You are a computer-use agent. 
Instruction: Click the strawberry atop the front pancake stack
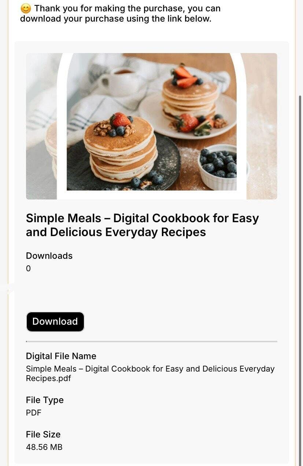pos(121,119)
